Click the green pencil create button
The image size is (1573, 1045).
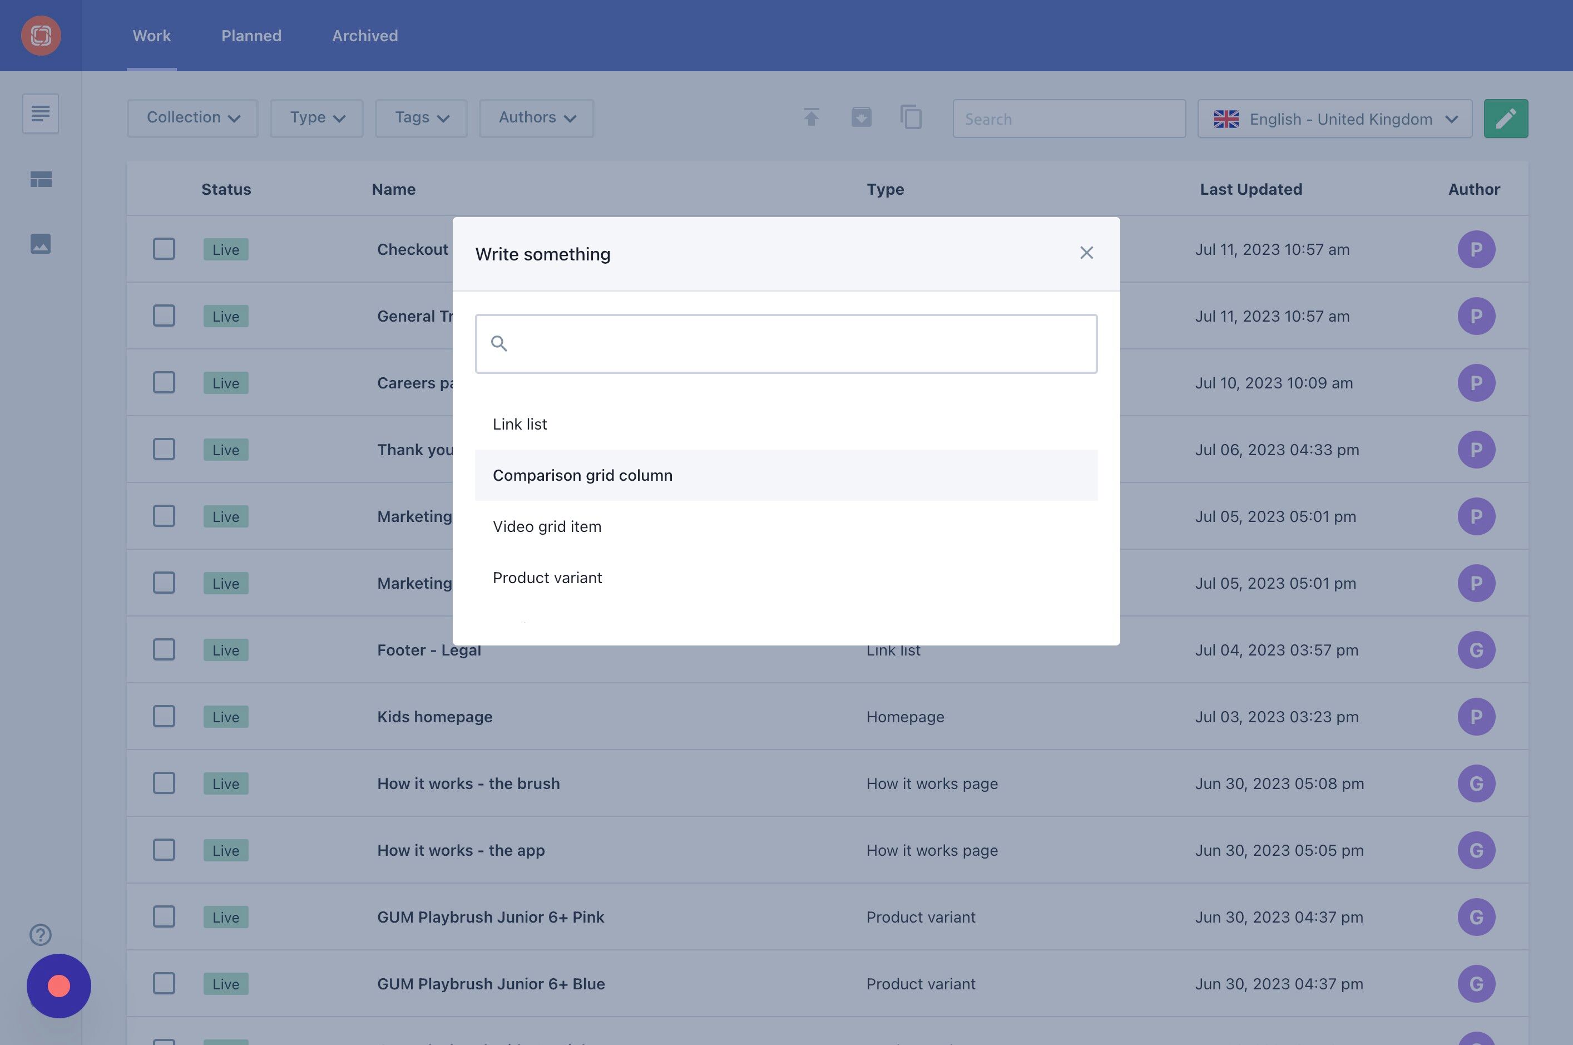coord(1505,119)
